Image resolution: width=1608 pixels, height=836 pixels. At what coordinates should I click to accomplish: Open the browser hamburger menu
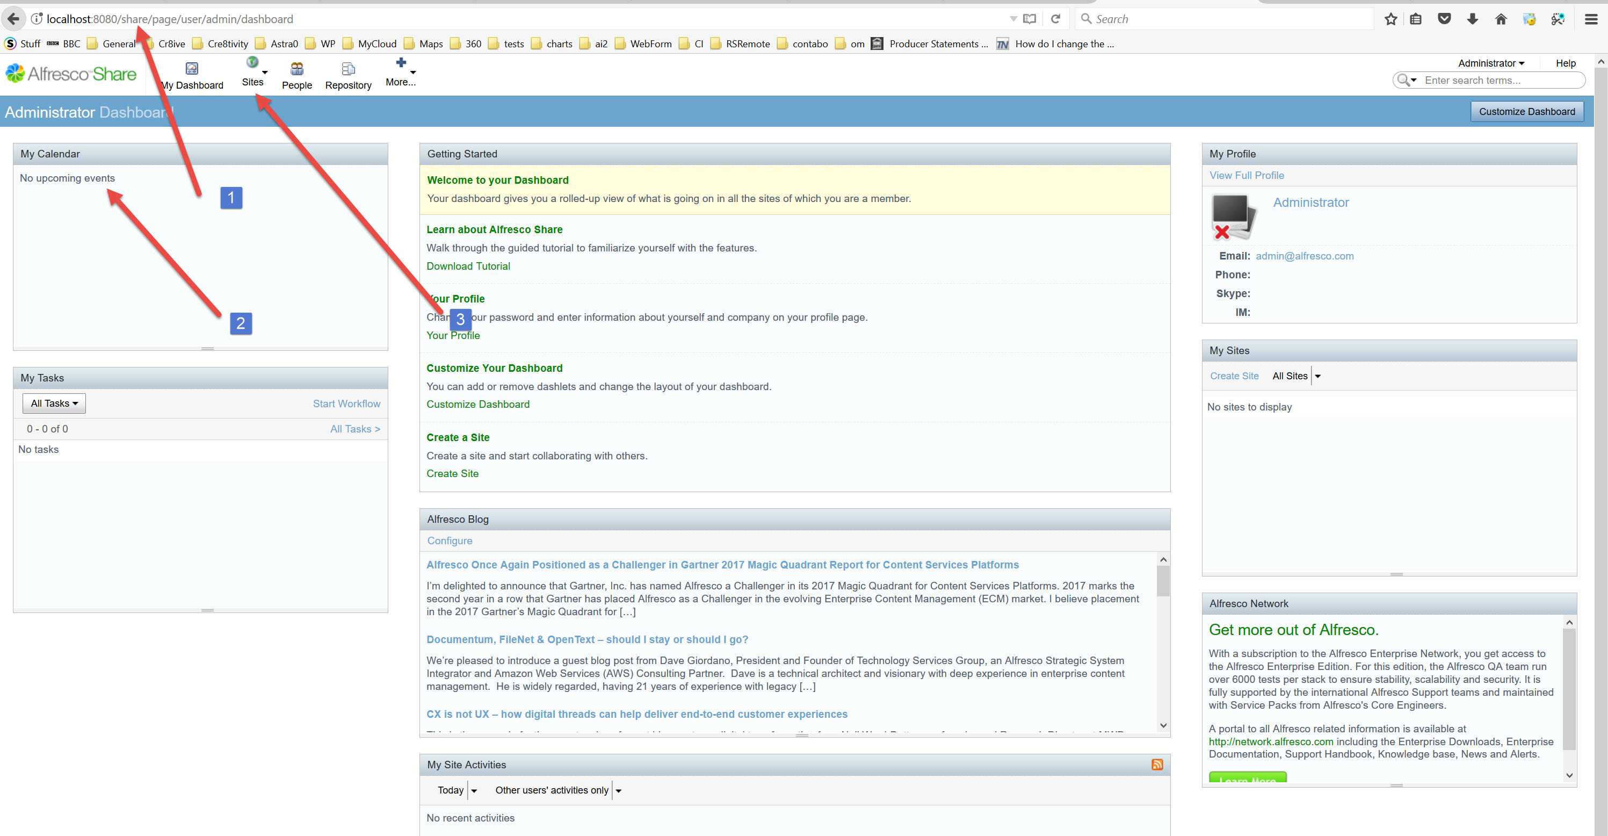coord(1590,19)
